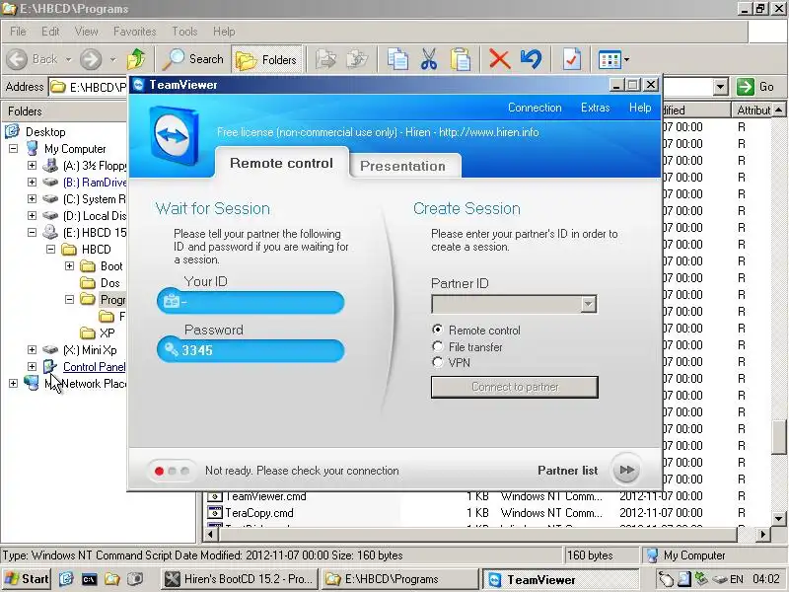This screenshot has width=789, height=592.
Task: Click the blue Undo arrow icon
Action: 531,59
